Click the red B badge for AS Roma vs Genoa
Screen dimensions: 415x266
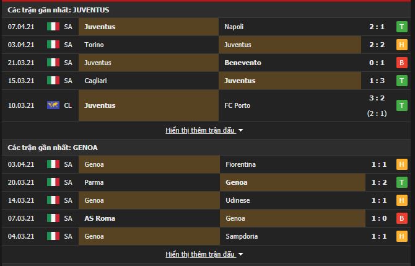click(x=401, y=218)
